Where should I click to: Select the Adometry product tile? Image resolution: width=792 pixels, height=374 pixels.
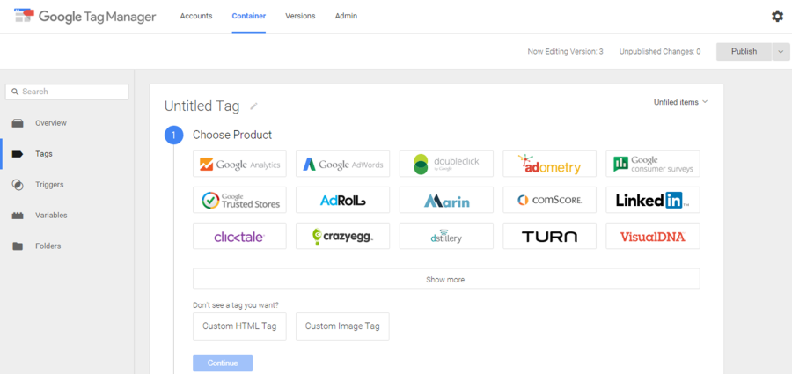549,164
